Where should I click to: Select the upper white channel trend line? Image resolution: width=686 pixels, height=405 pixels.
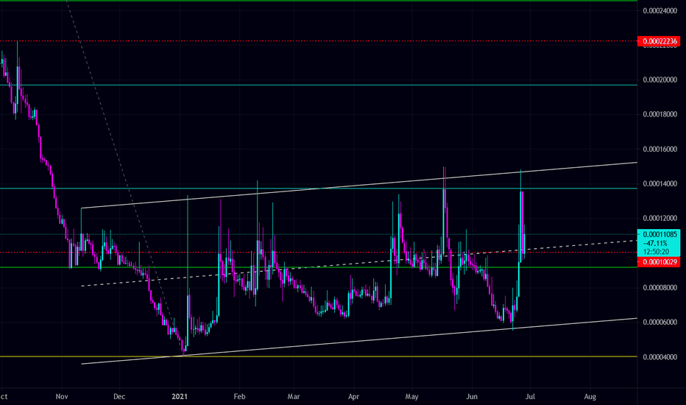358,186
